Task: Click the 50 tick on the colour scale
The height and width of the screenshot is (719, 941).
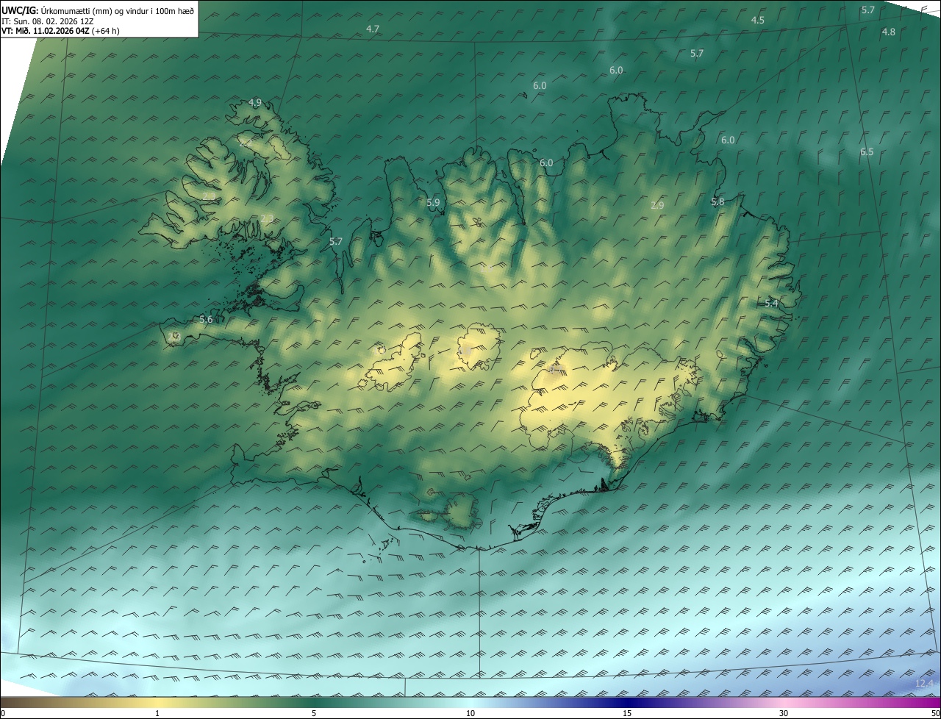Action: click(935, 713)
